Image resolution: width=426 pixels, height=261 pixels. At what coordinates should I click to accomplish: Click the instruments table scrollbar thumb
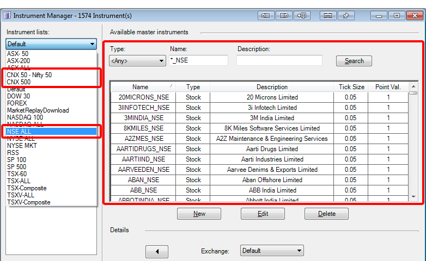click(413, 93)
